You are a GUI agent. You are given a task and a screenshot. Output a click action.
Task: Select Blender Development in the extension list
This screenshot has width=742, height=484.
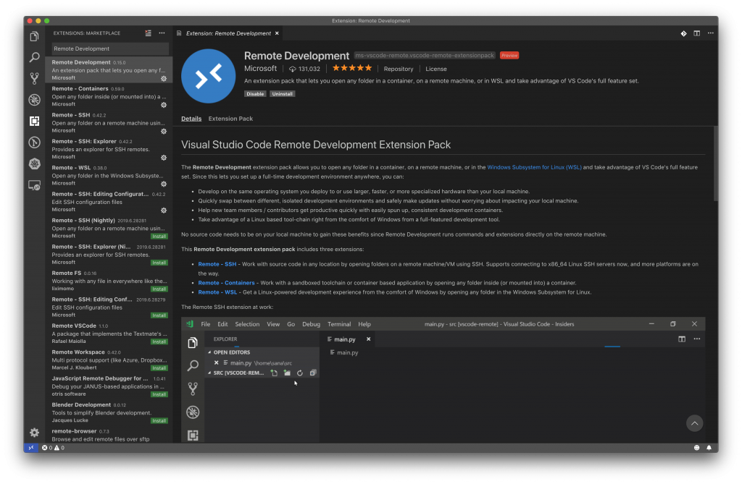[109, 412]
